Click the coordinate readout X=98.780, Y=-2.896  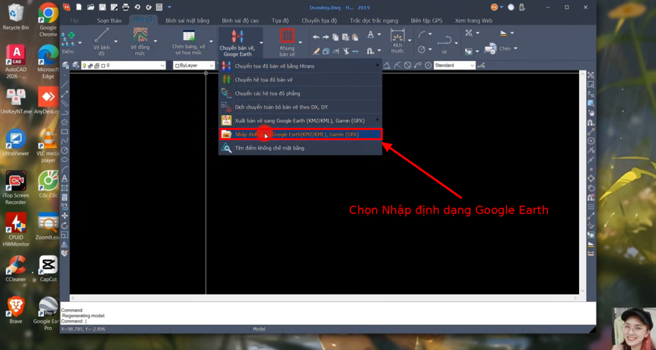point(83,329)
